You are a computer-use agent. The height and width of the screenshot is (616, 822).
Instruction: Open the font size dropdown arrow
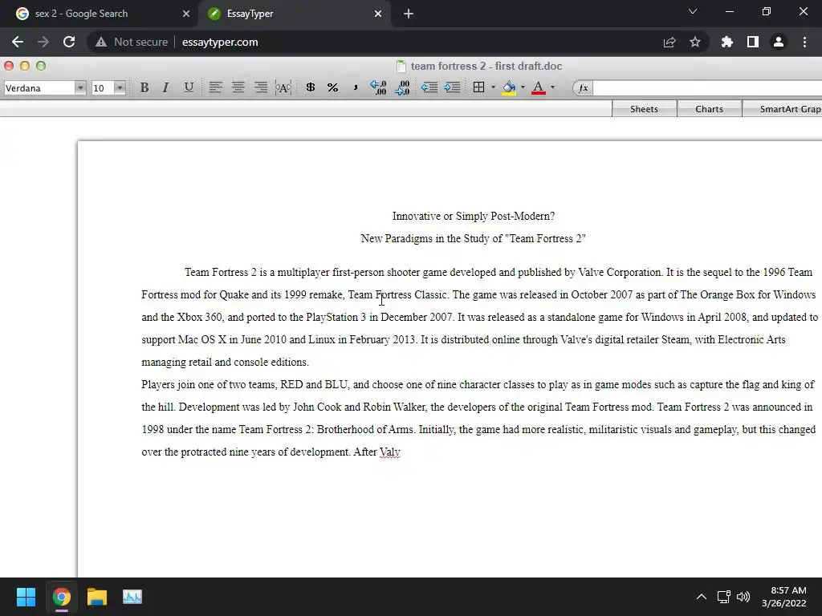click(x=120, y=87)
